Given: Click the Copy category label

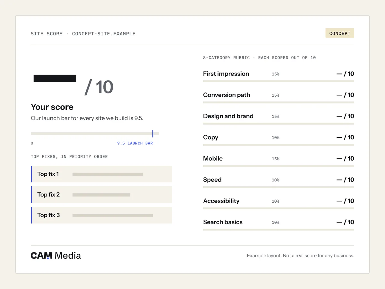Looking at the screenshot, I should click(210, 137).
